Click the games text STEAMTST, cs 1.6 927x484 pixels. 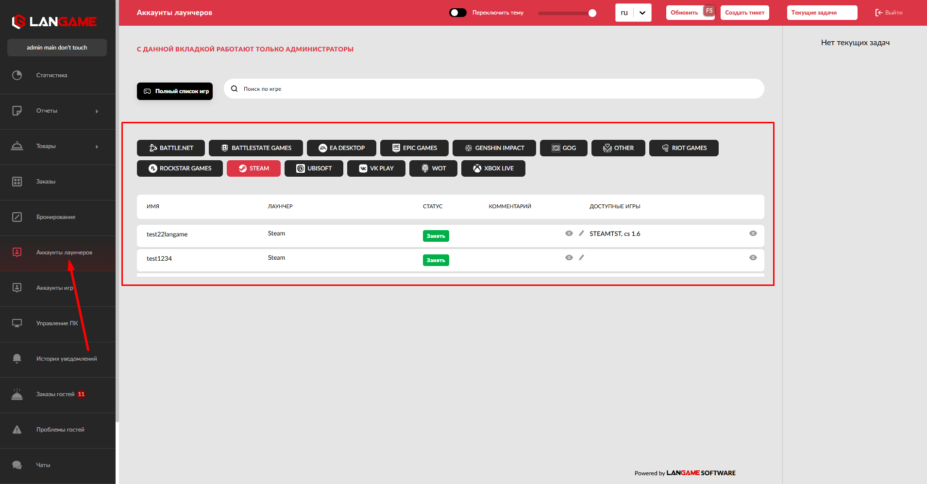coord(615,234)
